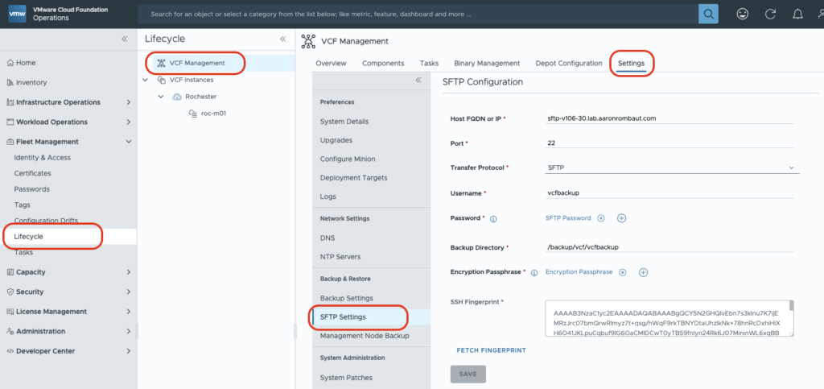Remove the SFTP Password credential
The height and width of the screenshot is (389, 824).
tap(600, 218)
